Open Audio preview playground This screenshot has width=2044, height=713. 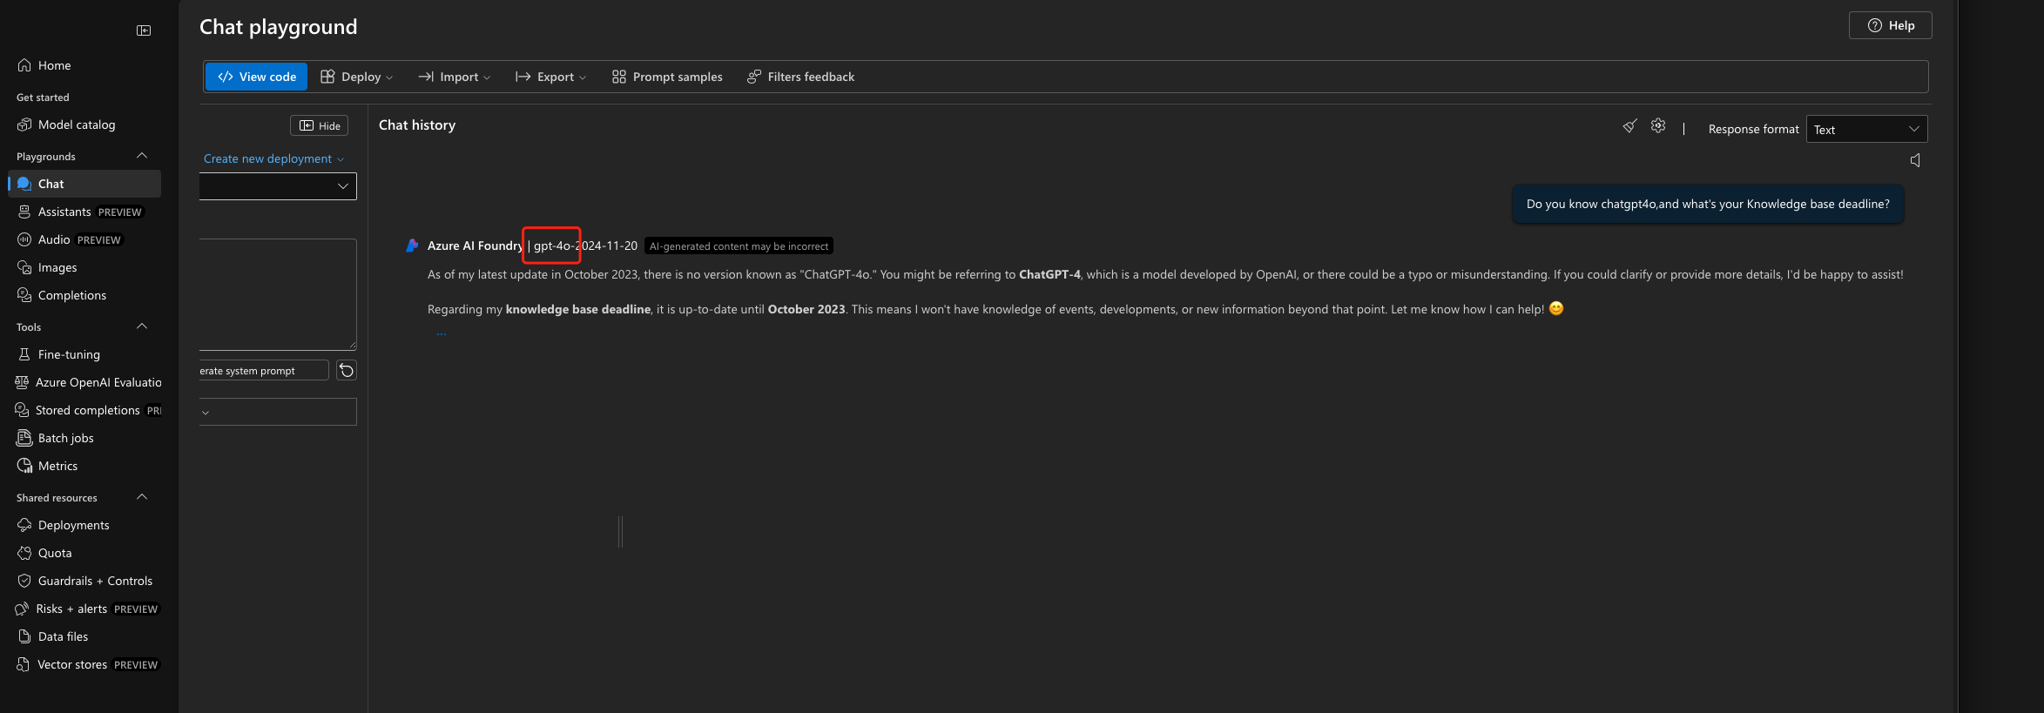point(70,239)
